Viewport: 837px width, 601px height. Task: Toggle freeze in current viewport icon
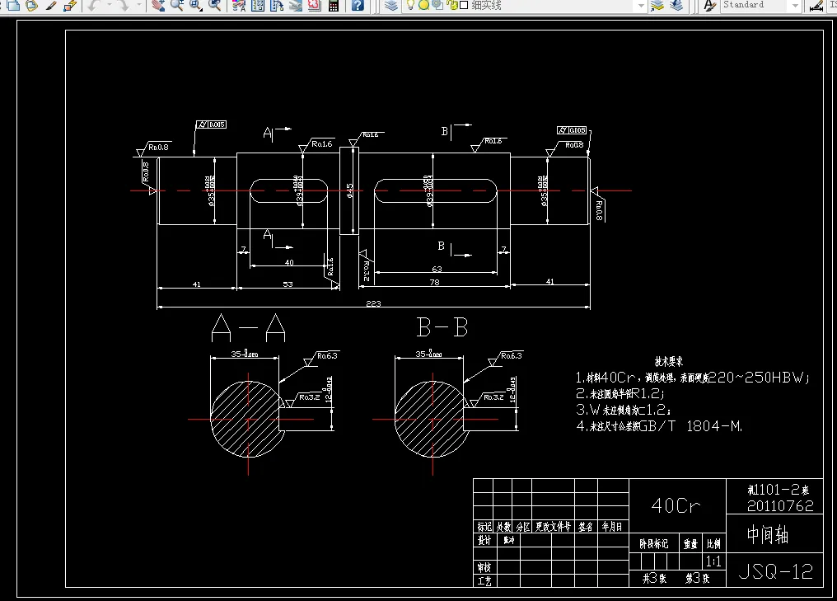coord(437,5)
